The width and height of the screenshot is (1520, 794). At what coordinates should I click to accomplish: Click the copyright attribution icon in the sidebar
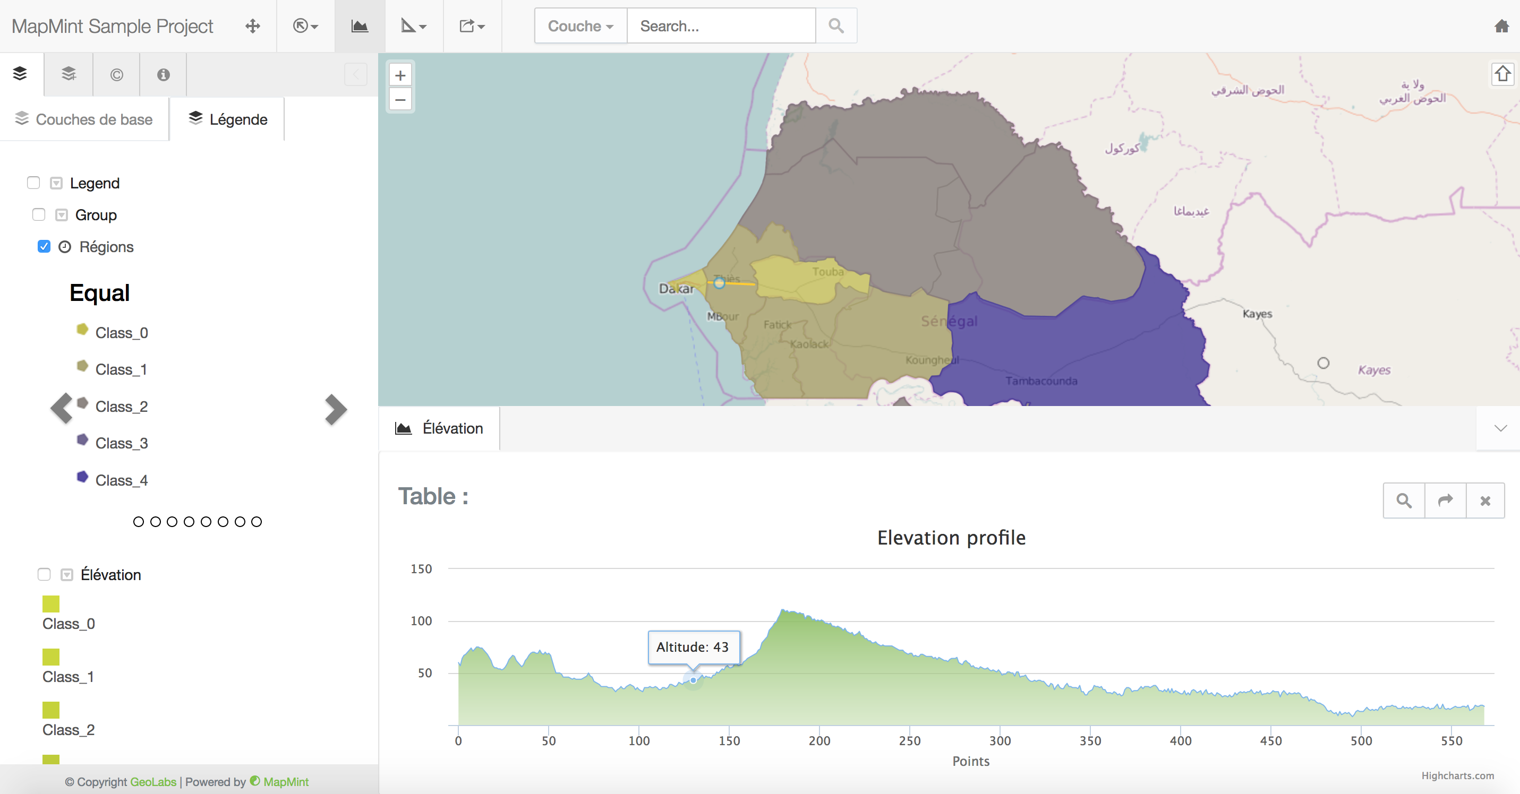coord(116,74)
